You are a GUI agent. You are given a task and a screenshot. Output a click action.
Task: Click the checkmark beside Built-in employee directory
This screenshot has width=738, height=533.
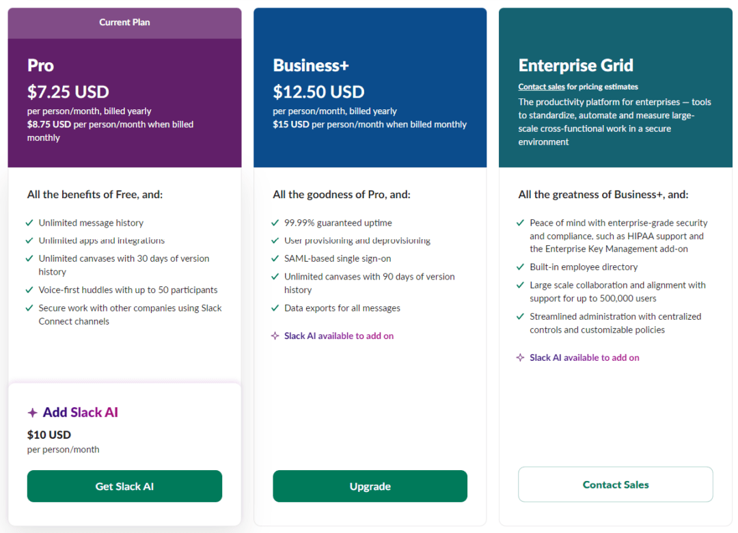point(522,266)
